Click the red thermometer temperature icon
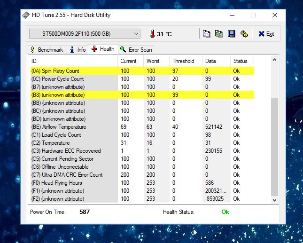 153,34
